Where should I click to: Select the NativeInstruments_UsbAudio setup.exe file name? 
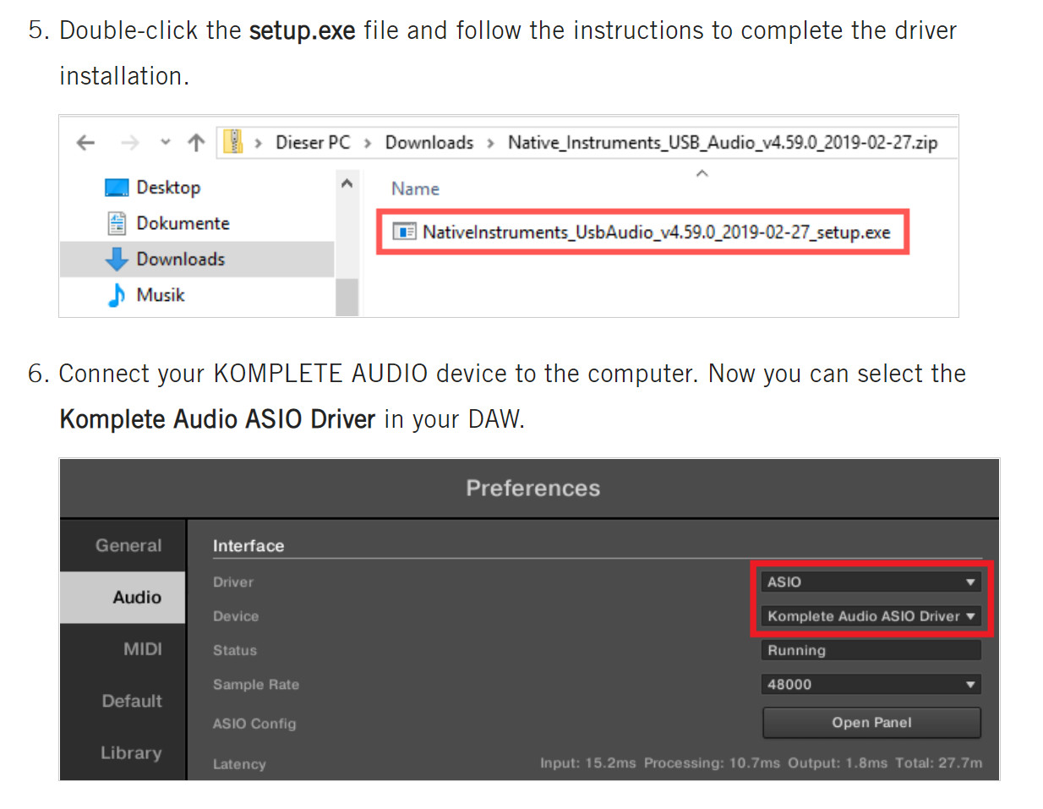point(657,232)
